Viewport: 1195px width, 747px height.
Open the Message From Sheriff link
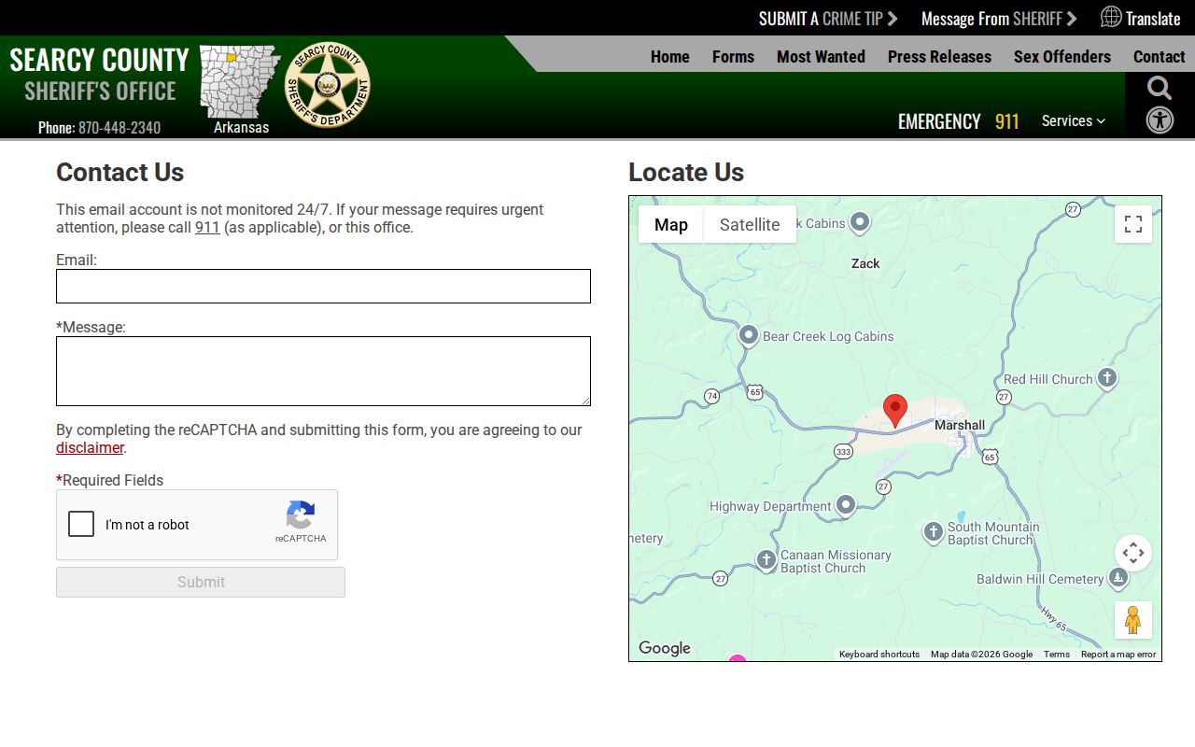click(x=999, y=18)
